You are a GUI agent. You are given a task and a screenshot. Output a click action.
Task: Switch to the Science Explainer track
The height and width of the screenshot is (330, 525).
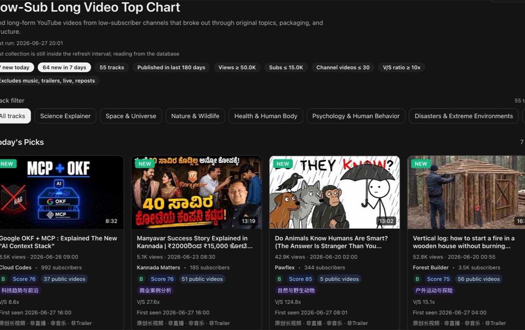pyautogui.click(x=65, y=116)
